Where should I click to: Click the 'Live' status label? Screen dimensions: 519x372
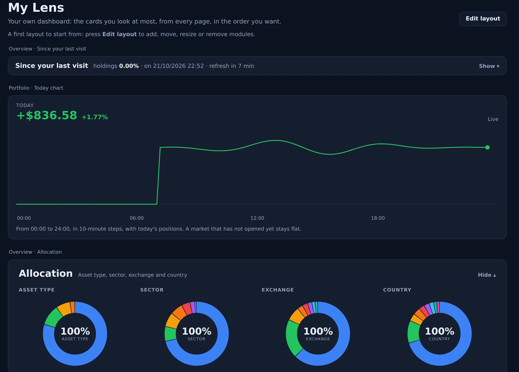coord(493,119)
